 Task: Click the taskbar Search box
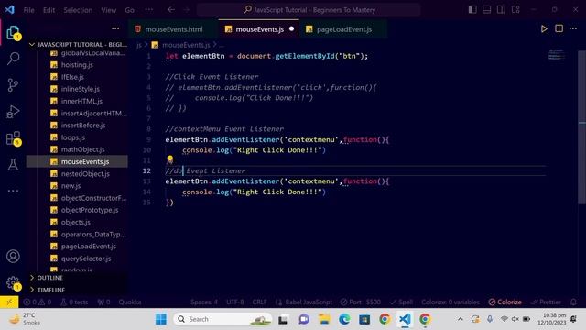tap(222, 319)
